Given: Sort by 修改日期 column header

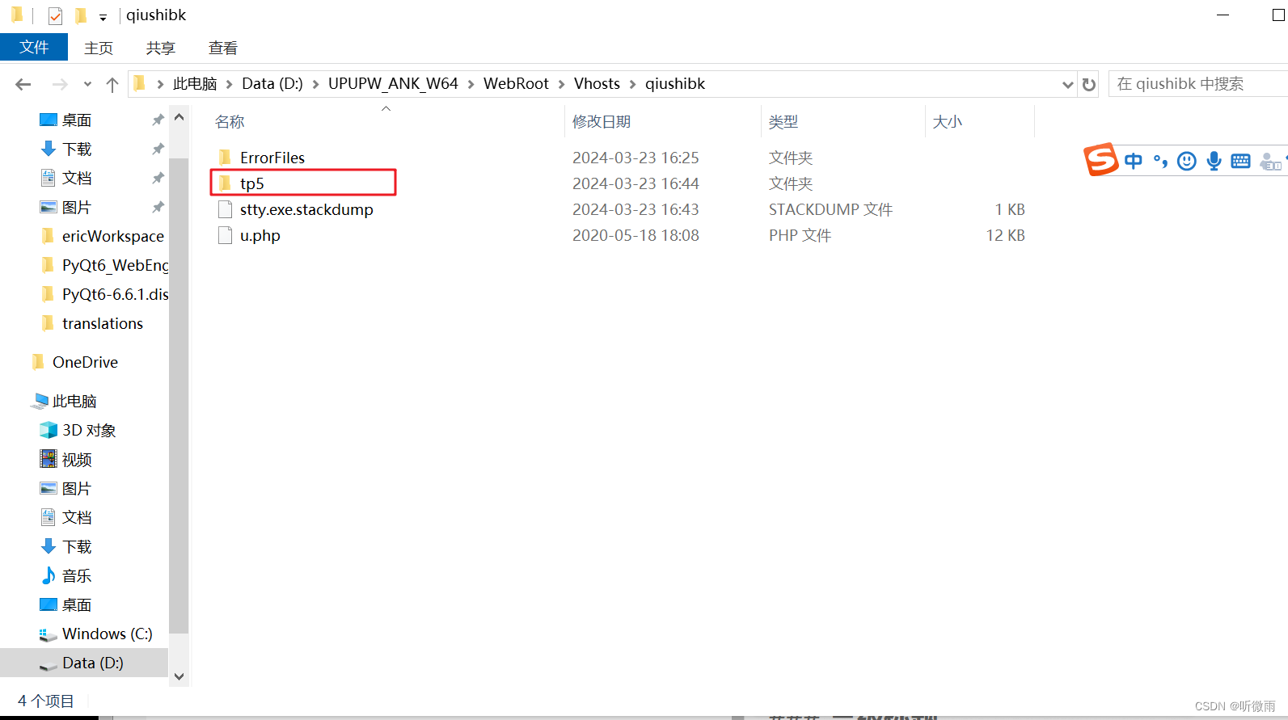Looking at the screenshot, I should point(602,122).
